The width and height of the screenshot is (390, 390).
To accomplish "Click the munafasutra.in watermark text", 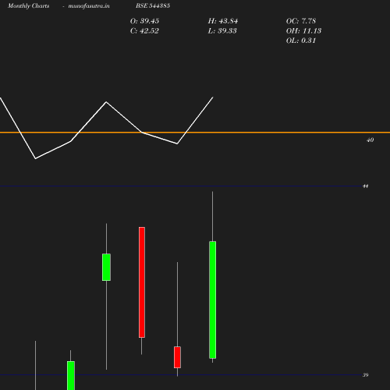I will point(89,5).
